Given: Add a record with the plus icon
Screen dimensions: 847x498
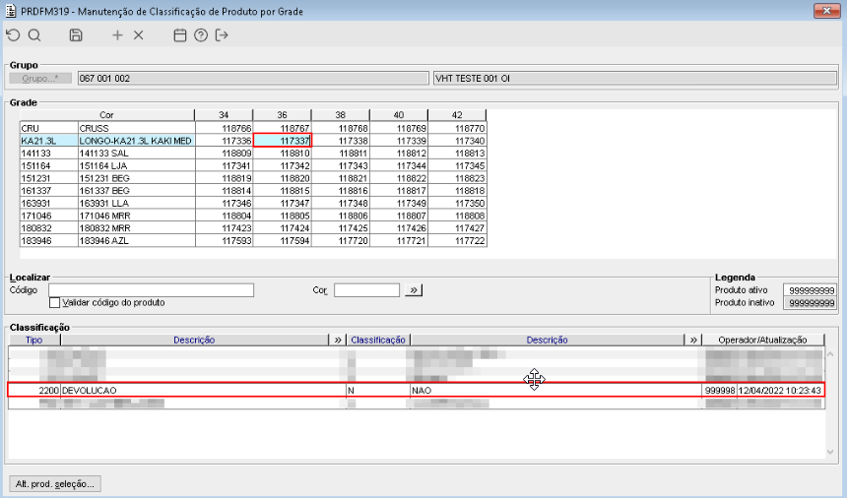Looking at the screenshot, I should 117,35.
